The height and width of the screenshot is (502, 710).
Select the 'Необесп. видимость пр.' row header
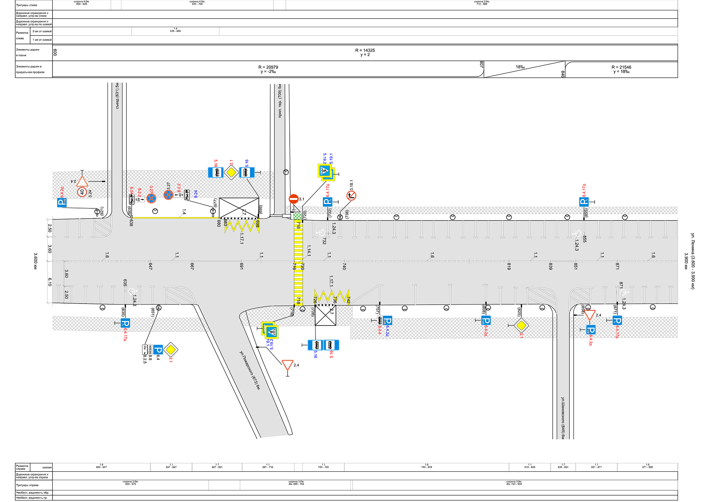click(34, 498)
